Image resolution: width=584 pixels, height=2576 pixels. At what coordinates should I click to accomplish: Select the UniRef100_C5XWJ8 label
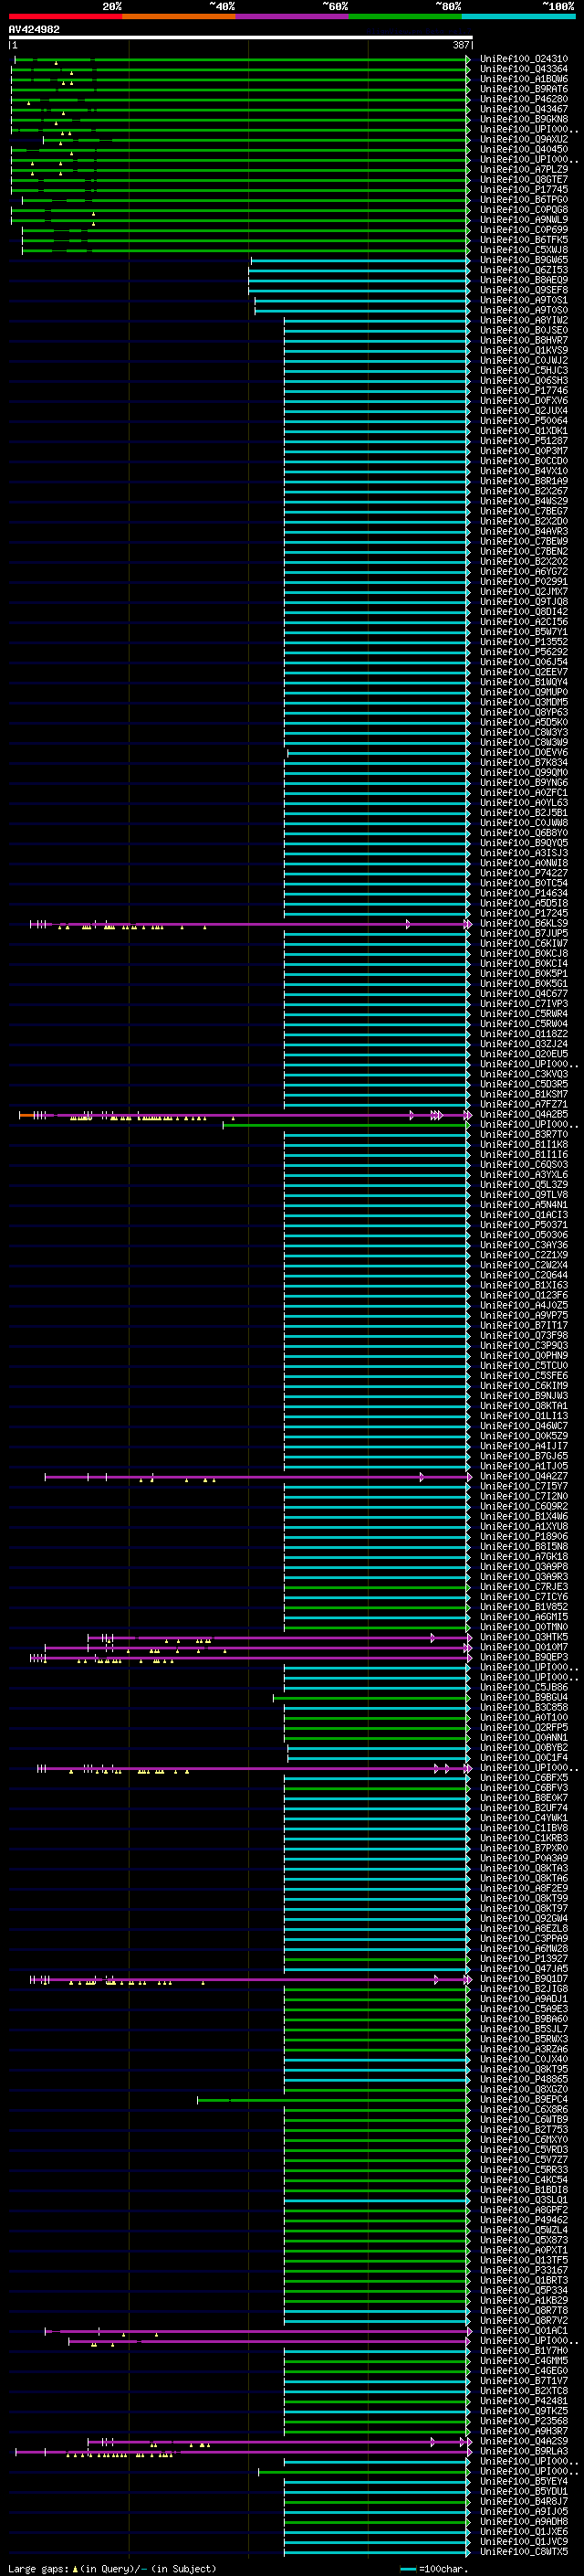coord(523,250)
